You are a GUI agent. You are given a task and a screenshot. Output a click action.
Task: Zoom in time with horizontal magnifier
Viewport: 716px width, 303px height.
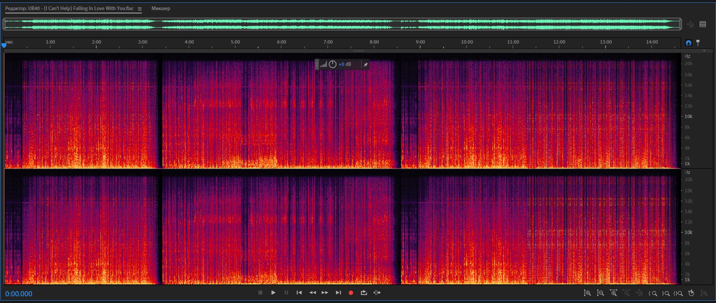(613, 293)
